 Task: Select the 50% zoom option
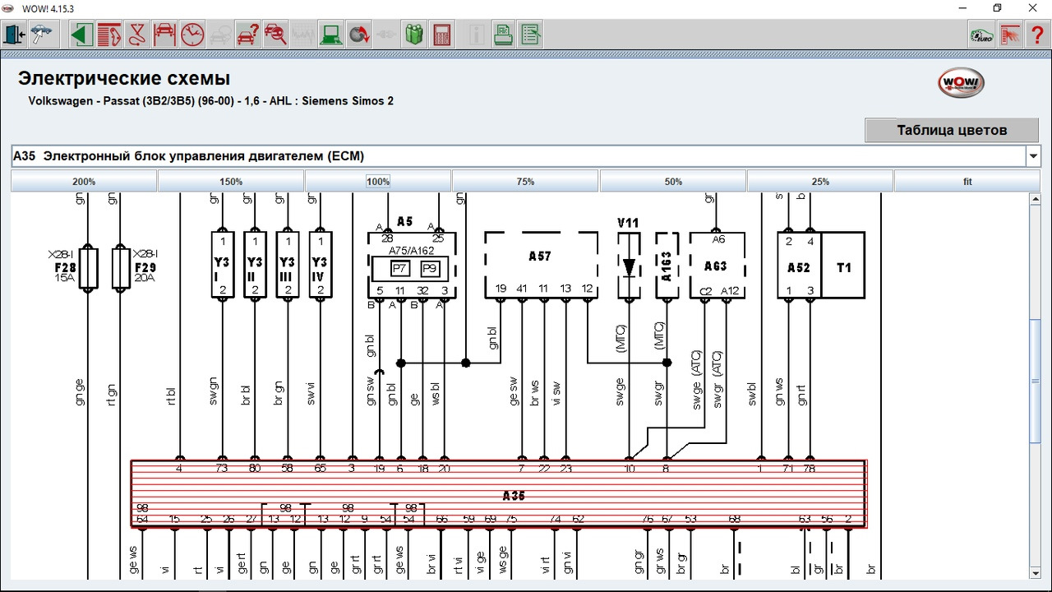click(673, 182)
